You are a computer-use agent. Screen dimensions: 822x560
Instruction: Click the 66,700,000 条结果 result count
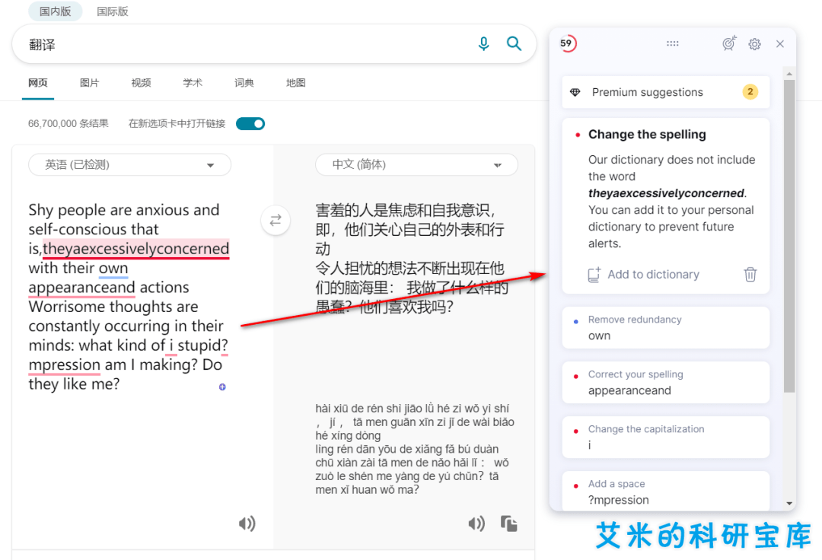(68, 123)
